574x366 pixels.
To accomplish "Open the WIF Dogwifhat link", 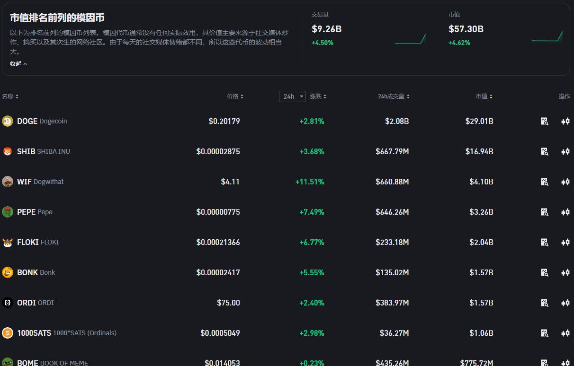I will point(40,182).
